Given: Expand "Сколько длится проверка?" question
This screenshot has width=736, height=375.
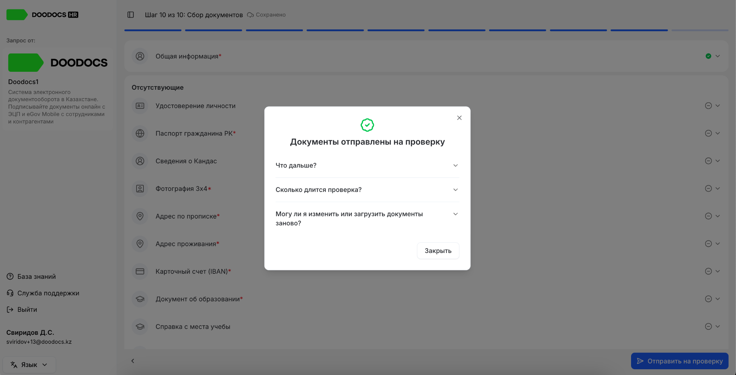Looking at the screenshot, I should coord(367,190).
